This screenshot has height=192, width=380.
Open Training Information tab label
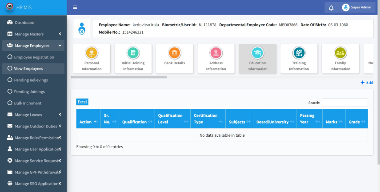pyautogui.click(x=299, y=66)
